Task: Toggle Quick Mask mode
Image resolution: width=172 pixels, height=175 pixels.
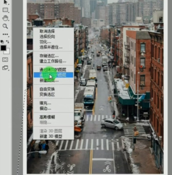Action: click(x=5, y=60)
